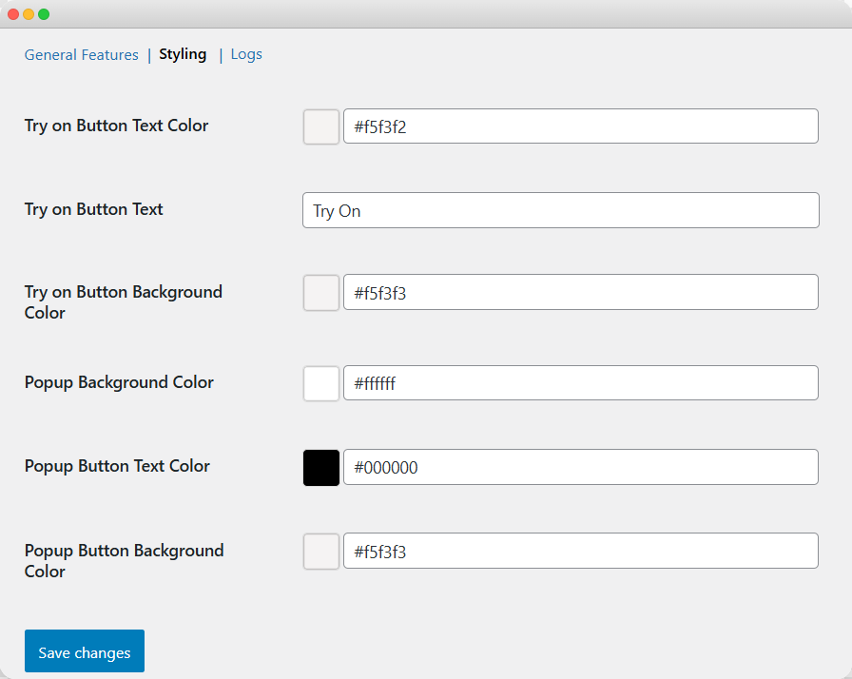Click the white Popup Background Color swatch
852x679 pixels.
coord(321,383)
